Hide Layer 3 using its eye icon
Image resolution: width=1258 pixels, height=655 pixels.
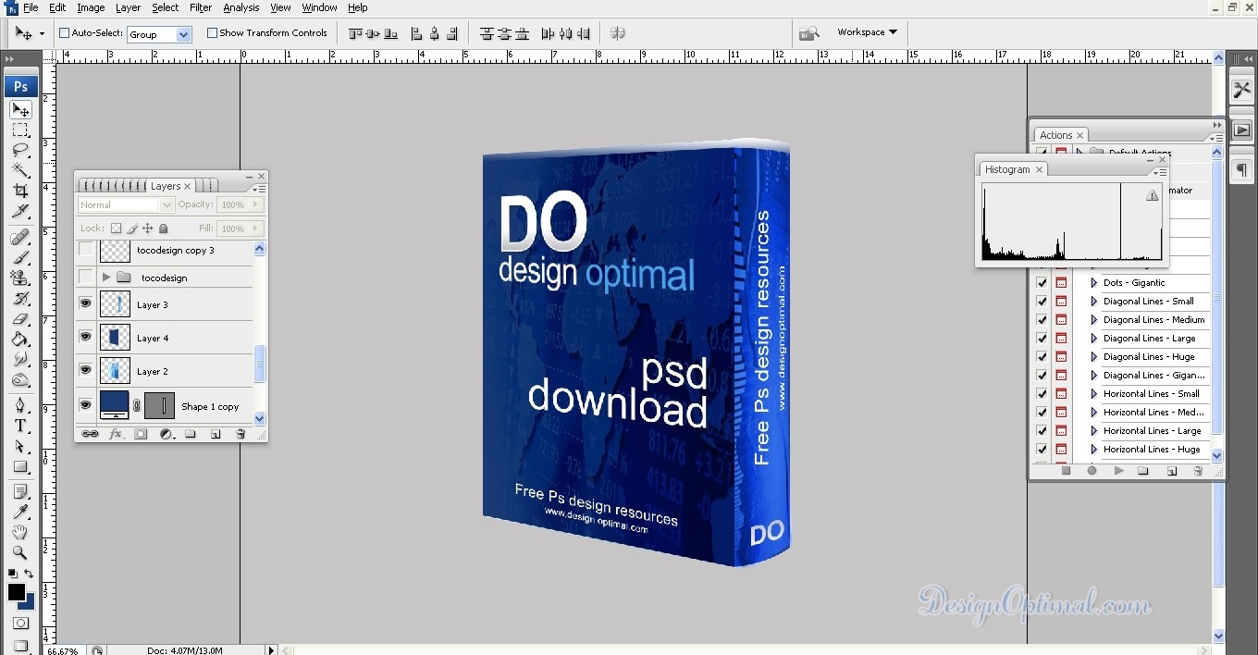pos(86,303)
